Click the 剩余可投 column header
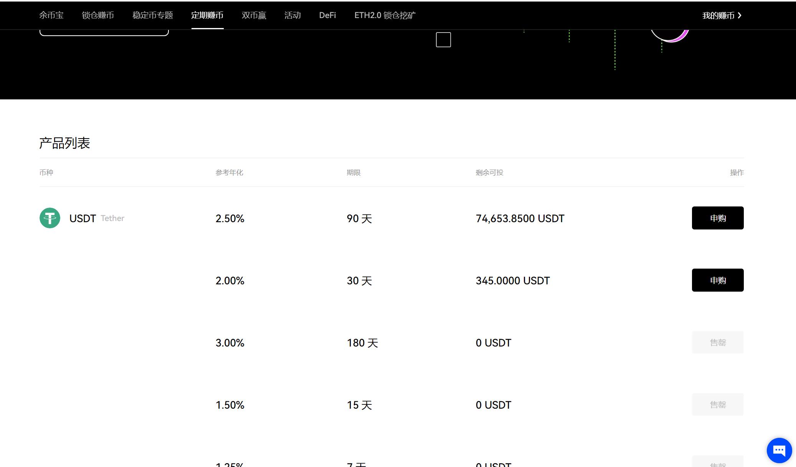The height and width of the screenshot is (467, 796). point(489,173)
